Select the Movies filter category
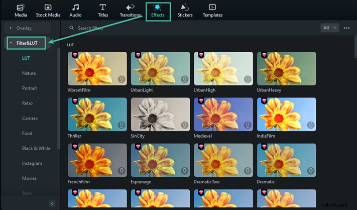The height and width of the screenshot is (210, 357). [x=29, y=178]
